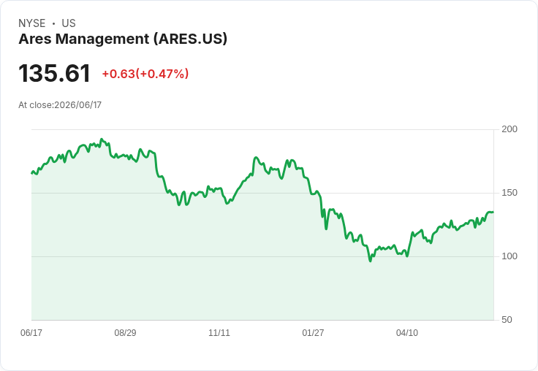This screenshot has height=371, width=538.
Task: Click the 150 y-axis value label
Action: coord(509,193)
